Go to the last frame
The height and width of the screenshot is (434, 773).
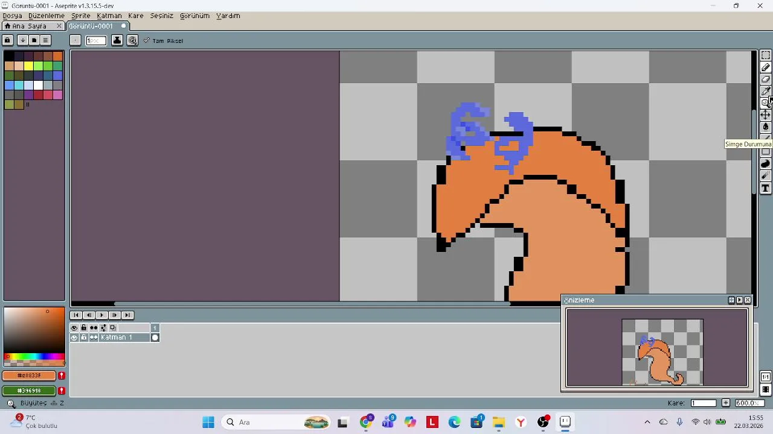[127, 315]
